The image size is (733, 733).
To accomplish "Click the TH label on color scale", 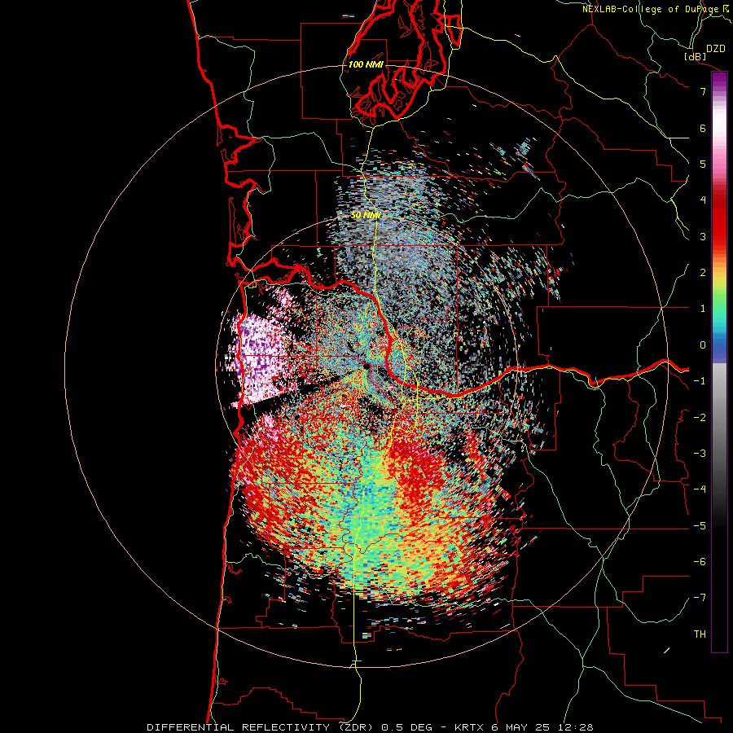I will tap(700, 634).
